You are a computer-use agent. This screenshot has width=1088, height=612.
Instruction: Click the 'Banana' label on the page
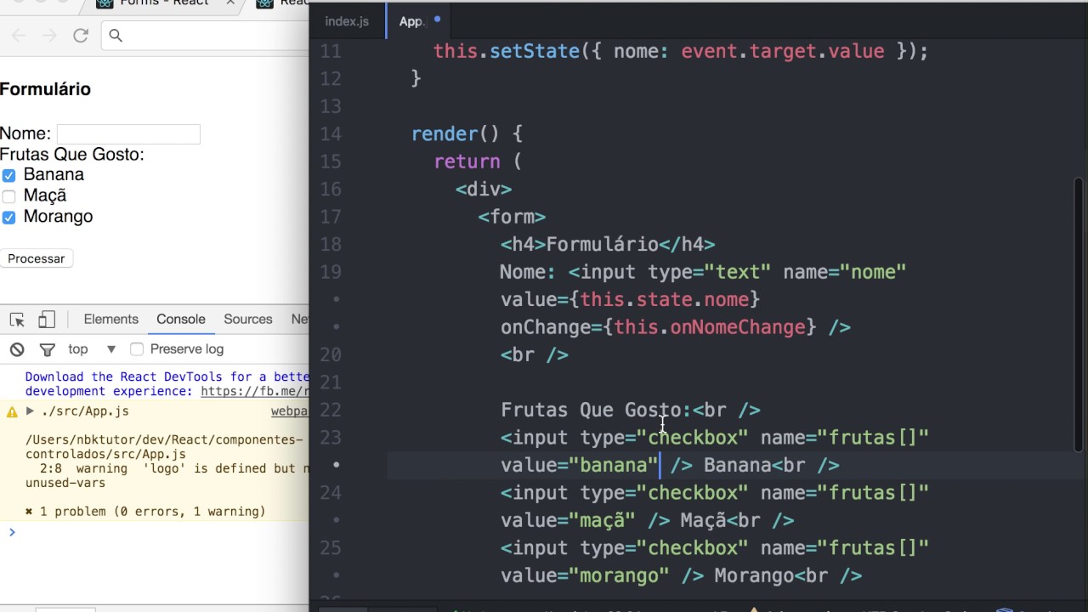(54, 175)
